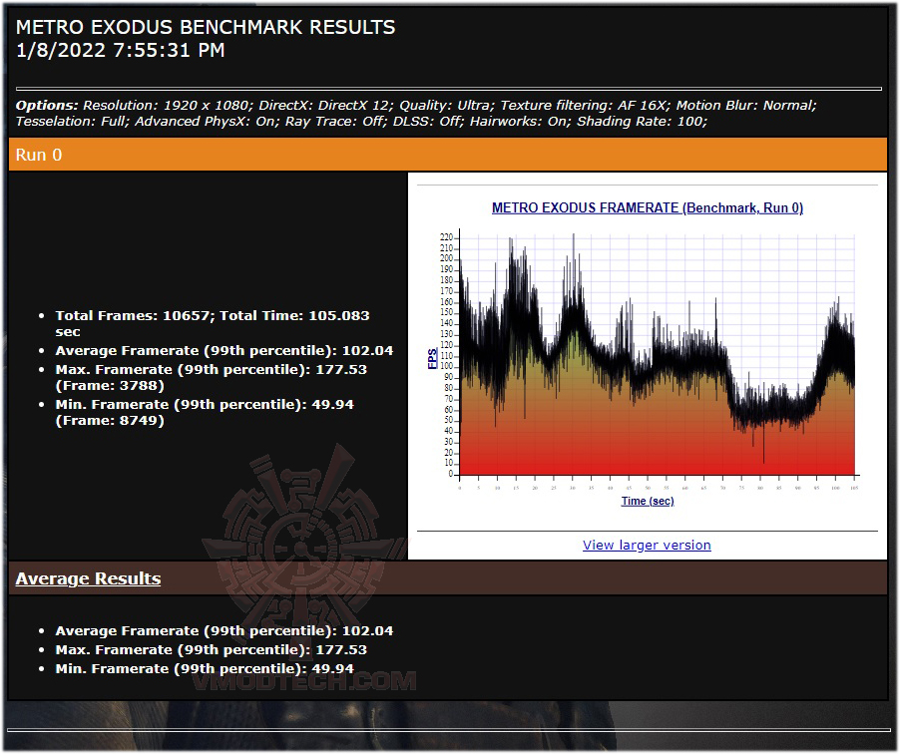The width and height of the screenshot is (900, 754).
Task: Click 'DirectX: DirectX 12' option text
Action: pyautogui.click(x=325, y=106)
